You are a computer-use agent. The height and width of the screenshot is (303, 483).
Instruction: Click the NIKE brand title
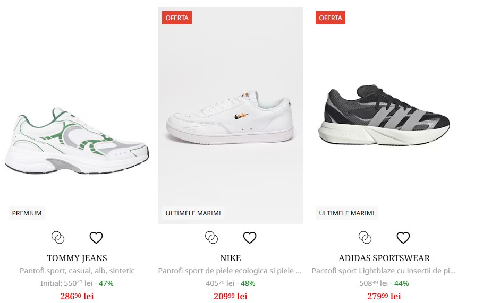(231, 258)
